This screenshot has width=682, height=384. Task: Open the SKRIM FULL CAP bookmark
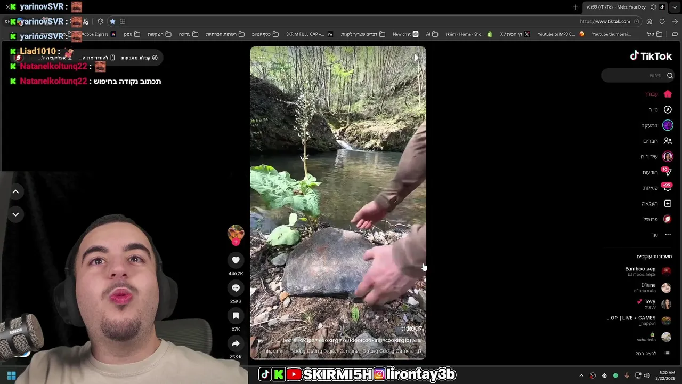coord(310,34)
